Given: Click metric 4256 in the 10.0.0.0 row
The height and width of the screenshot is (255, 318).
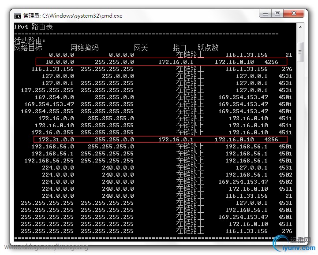Looking at the screenshot, I should [x=271, y=62].
